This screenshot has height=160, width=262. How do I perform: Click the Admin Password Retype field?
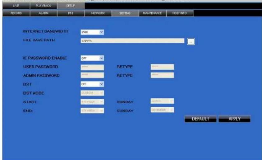[162, 75]
